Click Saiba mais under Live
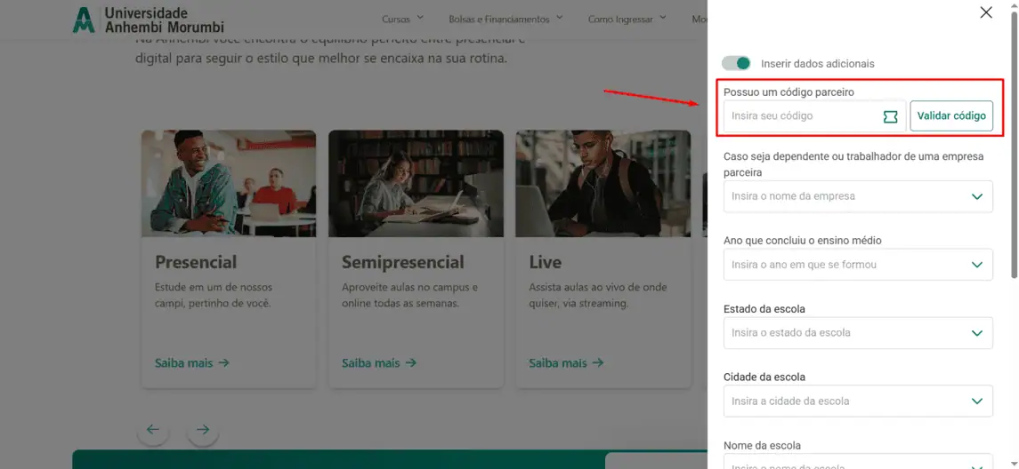The image size is (1019, 469). (566, 362)
